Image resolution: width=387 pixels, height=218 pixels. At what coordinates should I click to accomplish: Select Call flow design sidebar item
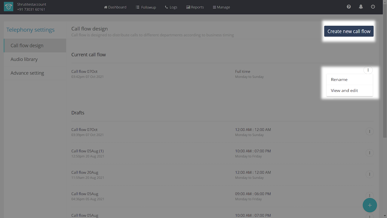pyautogui.click(x=27, y=45)
